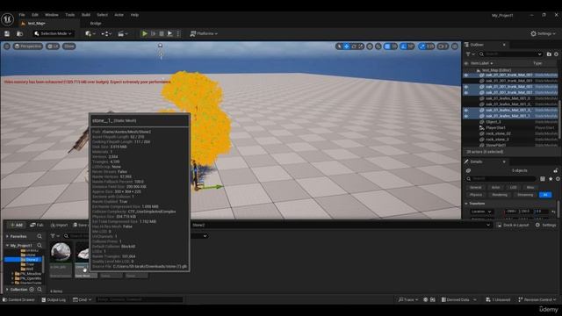This screenshot has width=562, height=316.
Task: Select Object_3 in the Outliner
Action: 494,122
